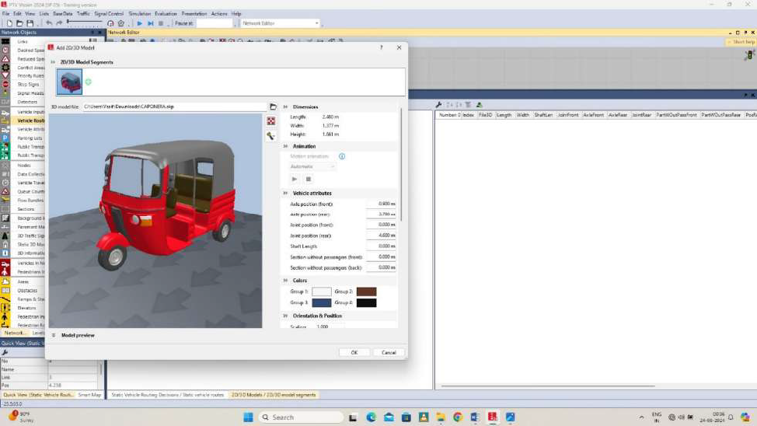Click the save icon in main toolbar
The image size is (757, 426).
tap(30, 23)
